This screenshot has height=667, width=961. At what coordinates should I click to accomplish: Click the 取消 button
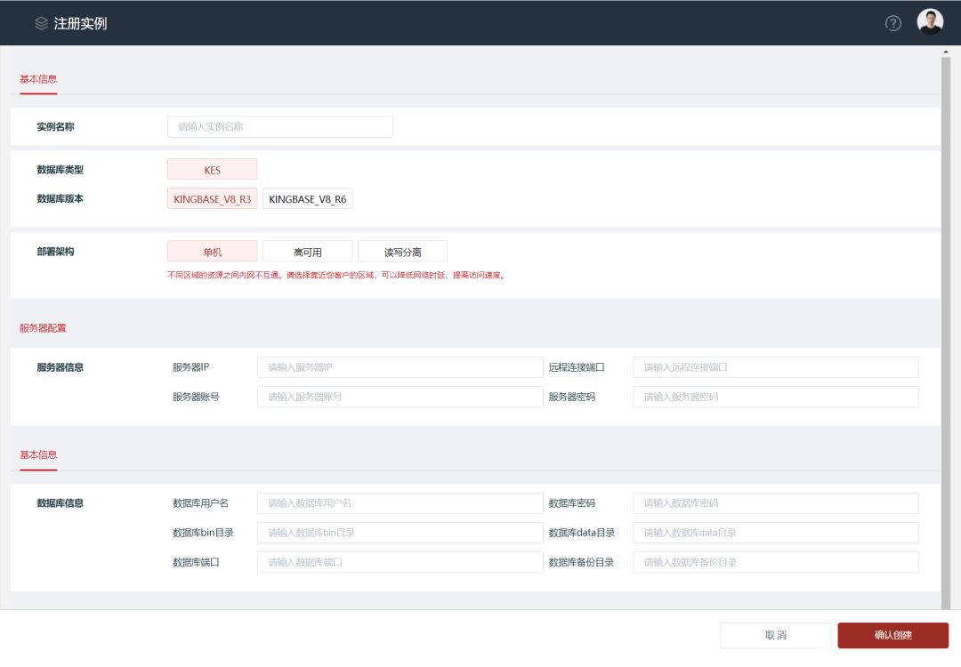point(775,635)
